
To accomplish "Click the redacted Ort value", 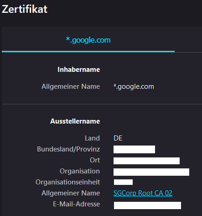I will click(146, 161).
